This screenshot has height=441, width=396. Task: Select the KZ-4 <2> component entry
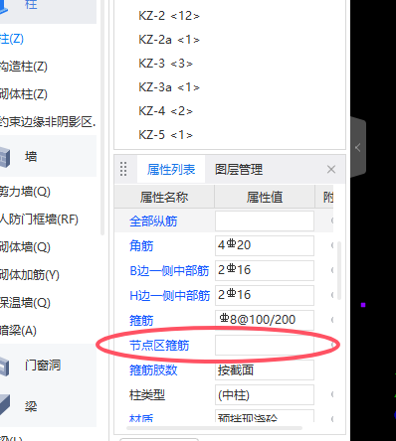coord(165,111)
